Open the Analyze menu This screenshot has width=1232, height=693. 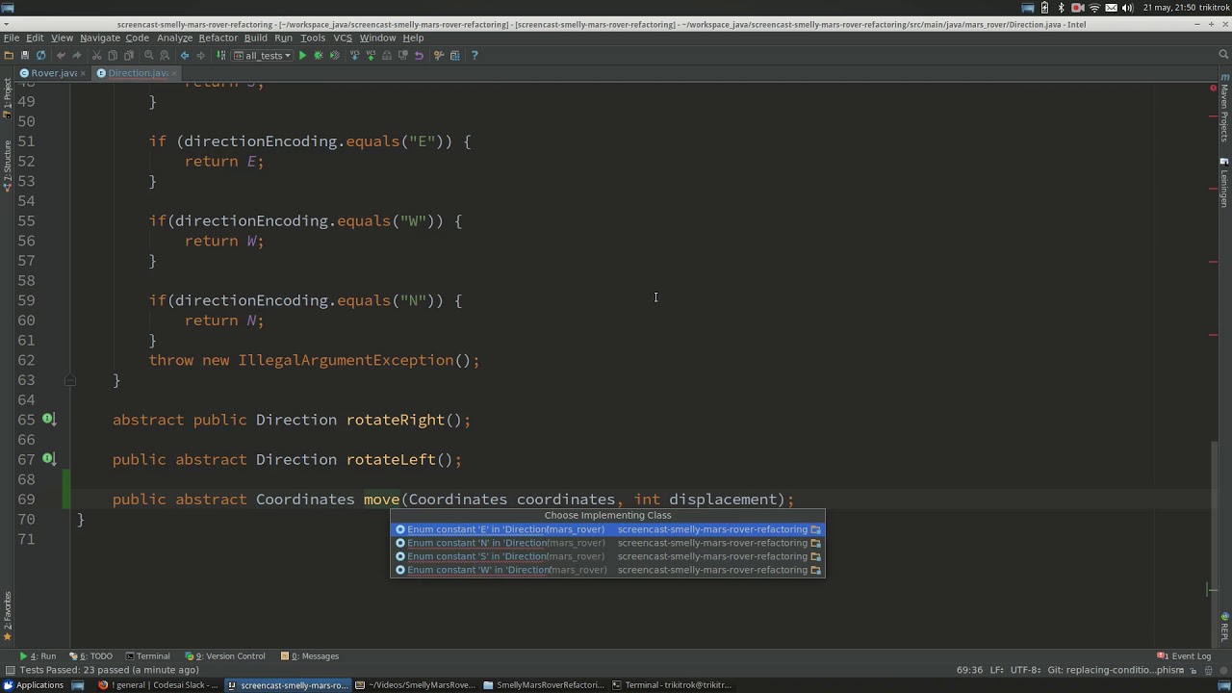pos(174,38)
